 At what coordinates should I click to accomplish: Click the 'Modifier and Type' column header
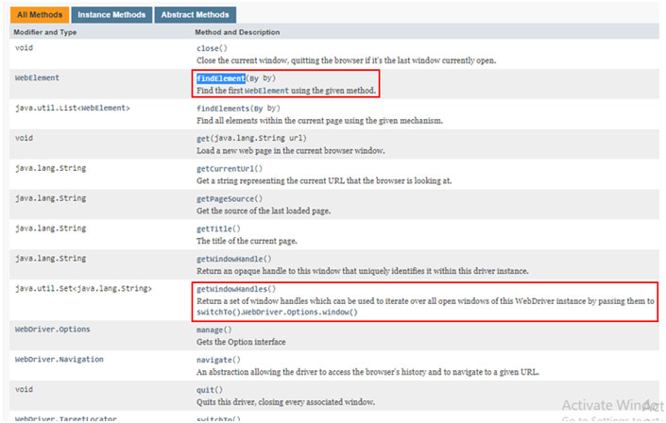point(45,32)
